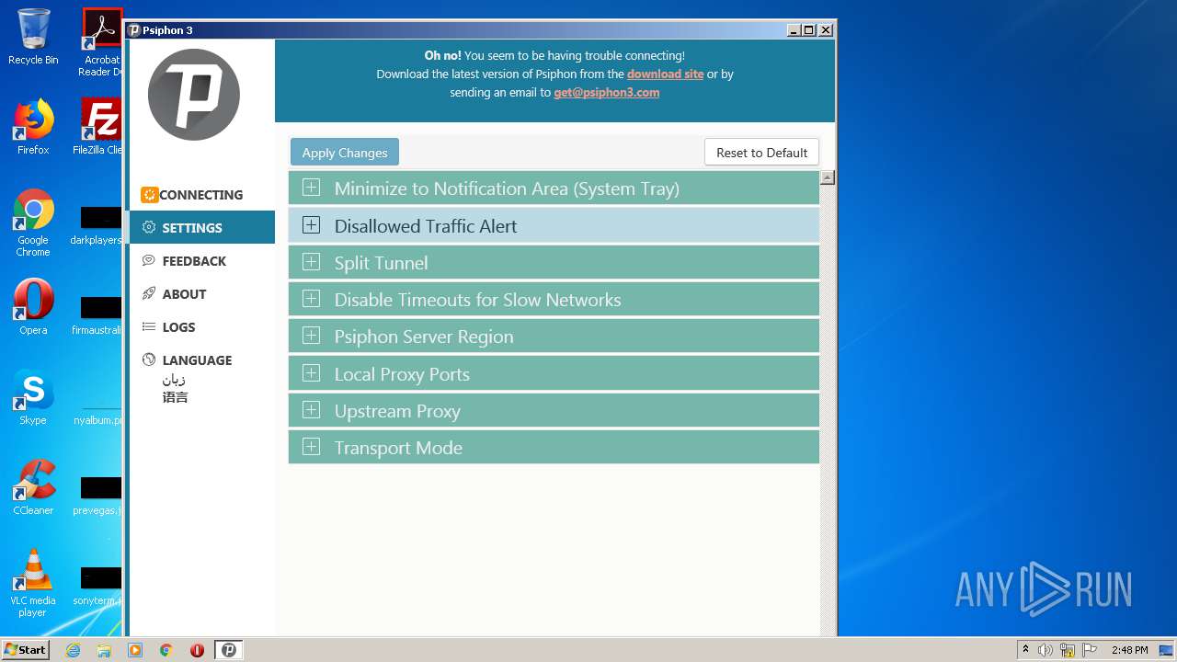Screen dimensions: 1177x662
Task: Expand Minimize to Notification Area section
Action: pyautogui.click(x=554, y=188)
